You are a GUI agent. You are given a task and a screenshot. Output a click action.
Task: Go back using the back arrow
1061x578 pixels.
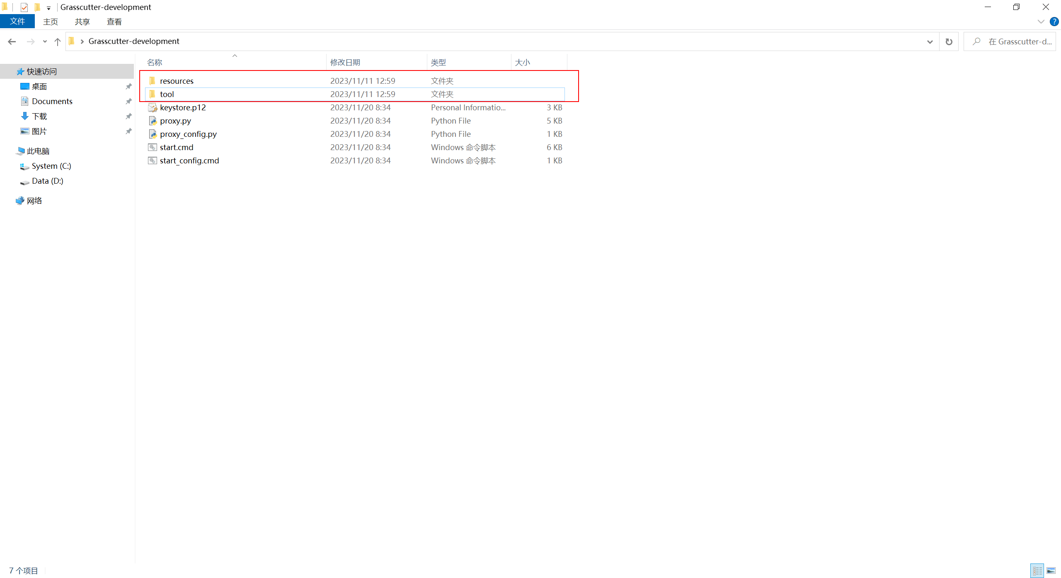click(12, 41)
